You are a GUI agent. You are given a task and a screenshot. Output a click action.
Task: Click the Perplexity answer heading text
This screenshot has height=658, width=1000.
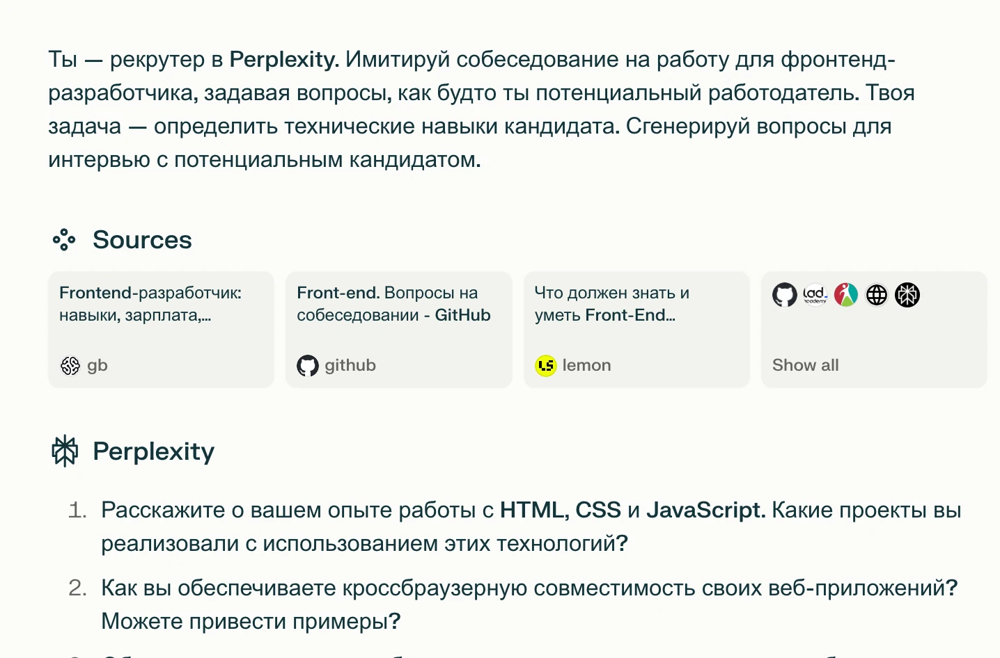(153, 451)
